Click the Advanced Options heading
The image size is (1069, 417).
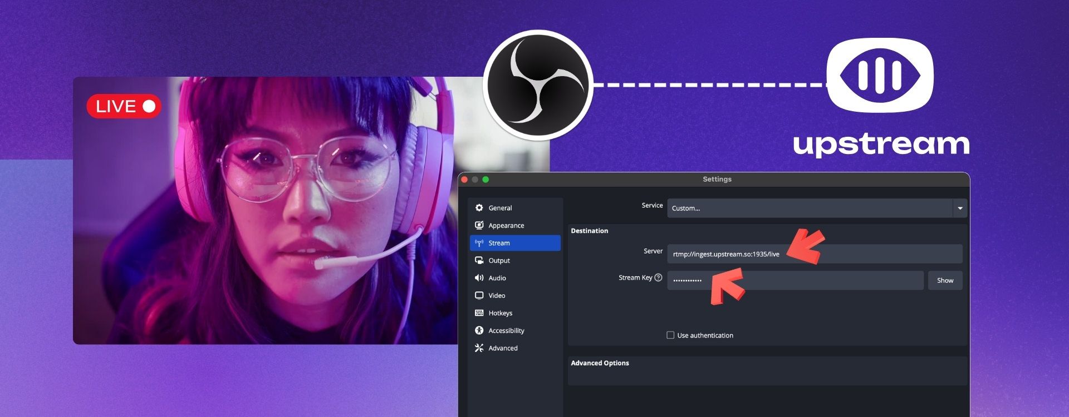[600, 363]
